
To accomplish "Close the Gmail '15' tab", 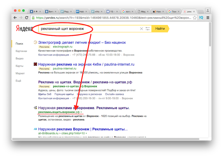I will (x=117, y=11).
